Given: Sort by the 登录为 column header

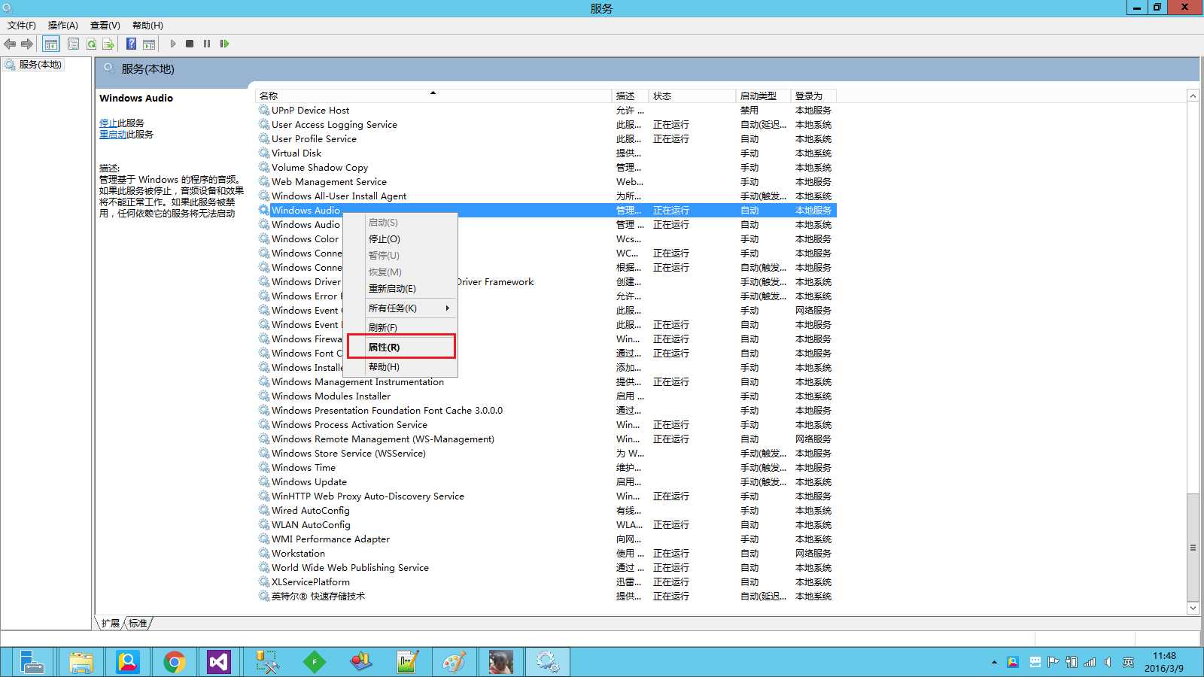Looking at the screenshot, I should point(813,96).
